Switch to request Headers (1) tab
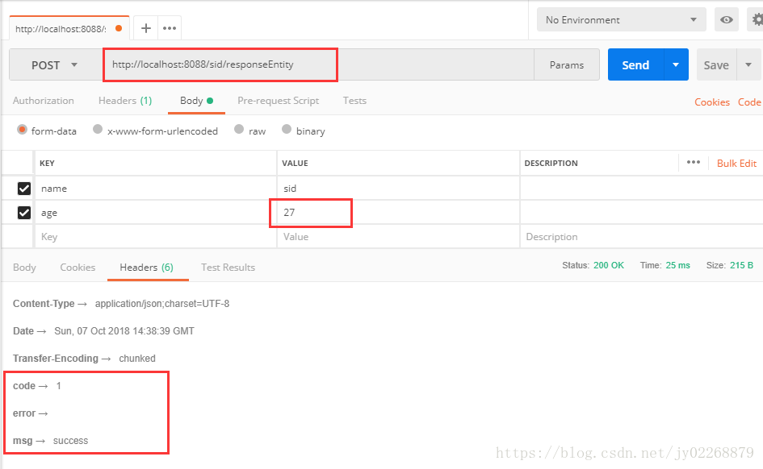 click(x=125, y=101)
